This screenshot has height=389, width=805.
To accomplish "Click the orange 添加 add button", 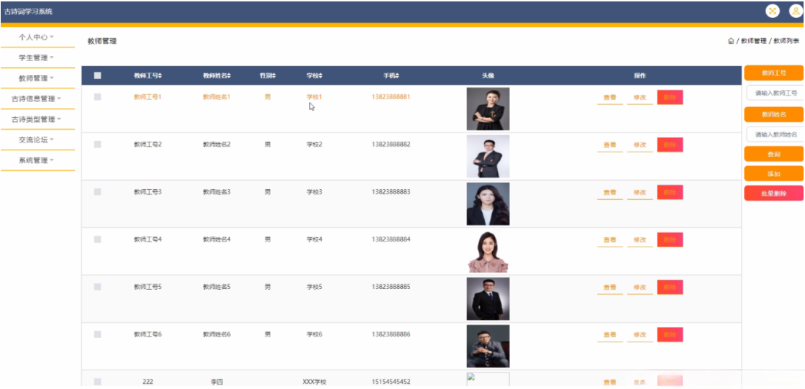I will tap(773, 174).
